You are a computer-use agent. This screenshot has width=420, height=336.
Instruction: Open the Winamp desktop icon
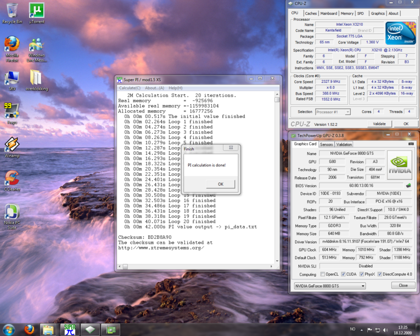pos(12,147)
